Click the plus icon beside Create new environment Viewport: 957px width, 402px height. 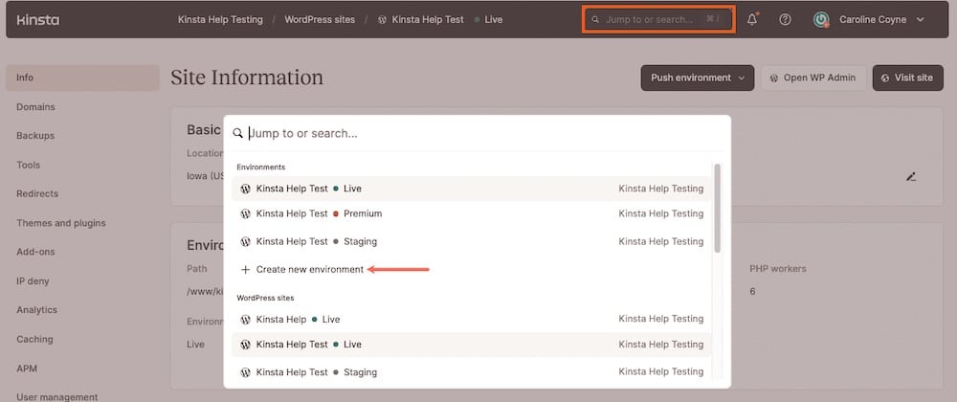245,269
